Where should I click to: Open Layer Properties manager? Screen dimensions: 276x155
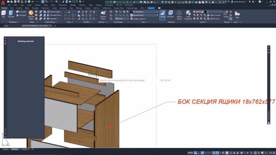188,15
